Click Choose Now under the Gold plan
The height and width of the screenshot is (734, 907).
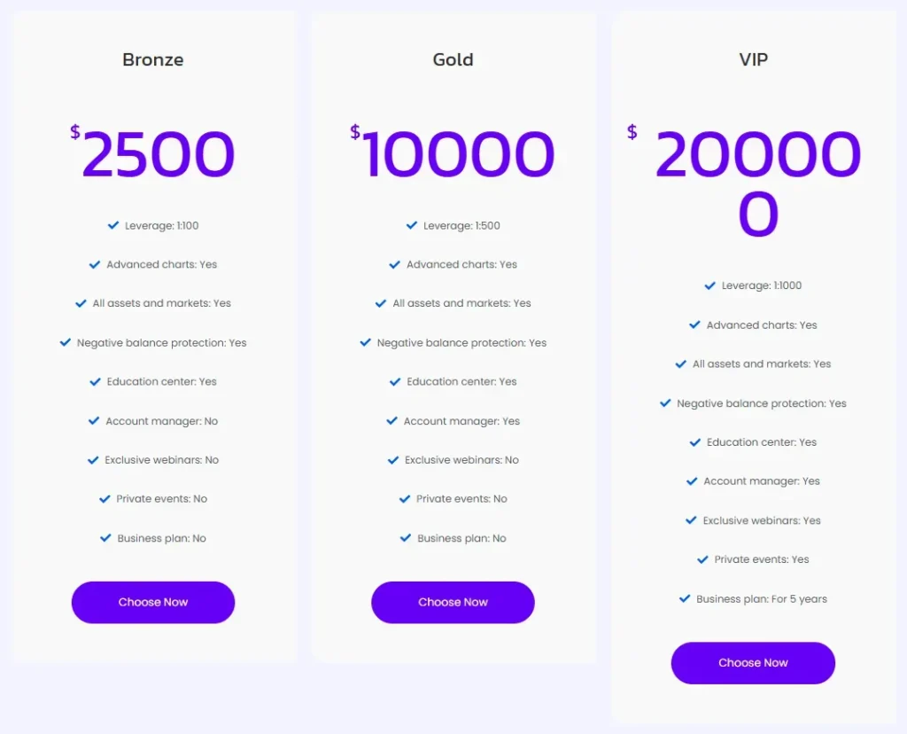(x=453, y=602)
